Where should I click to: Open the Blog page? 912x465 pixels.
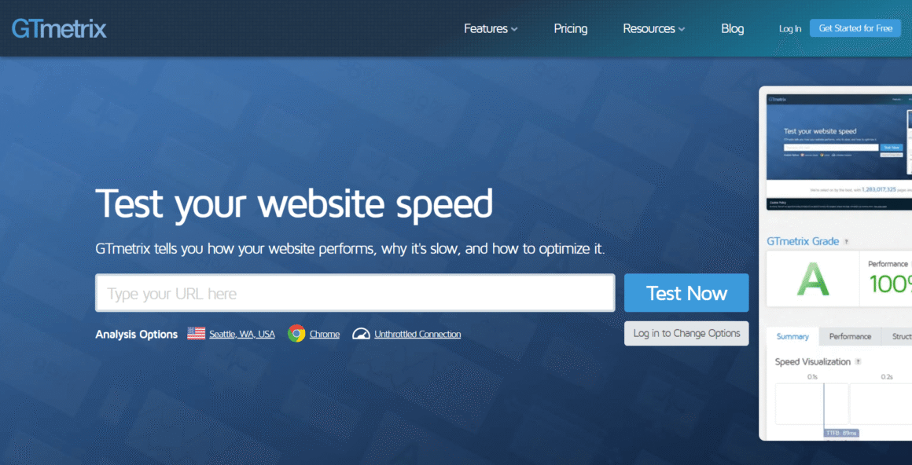tap(732, 28)
